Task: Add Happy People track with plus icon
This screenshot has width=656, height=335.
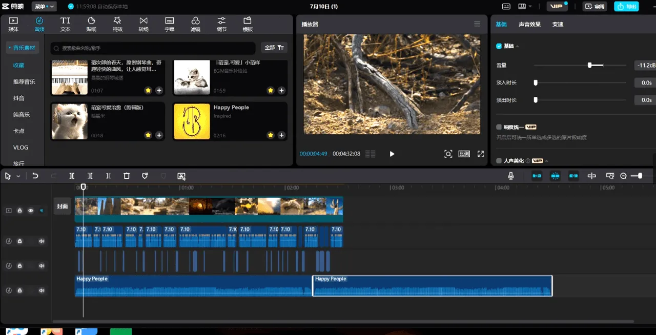Action: tap(281, 135)
